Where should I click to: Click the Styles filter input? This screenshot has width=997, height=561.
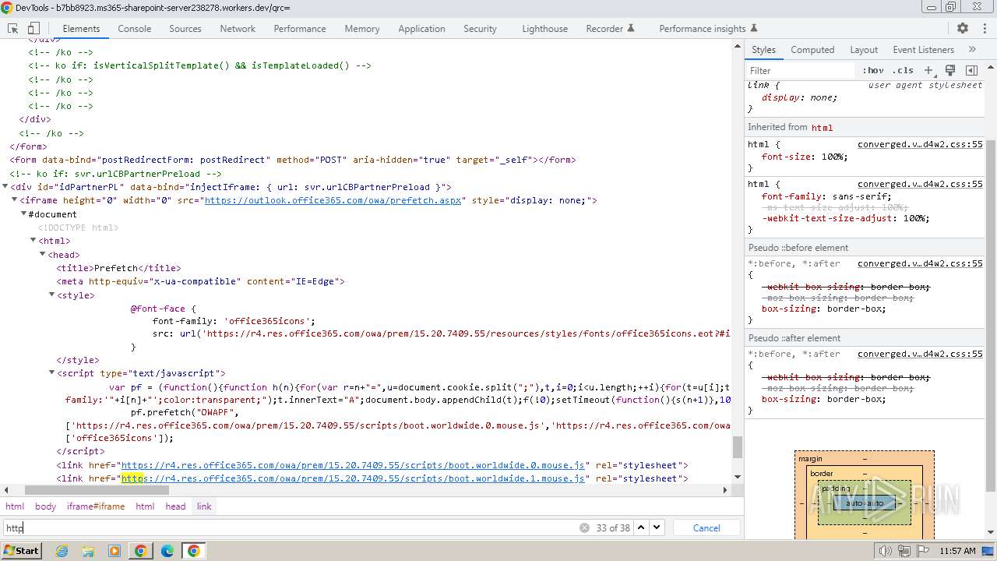coord(801,70)
